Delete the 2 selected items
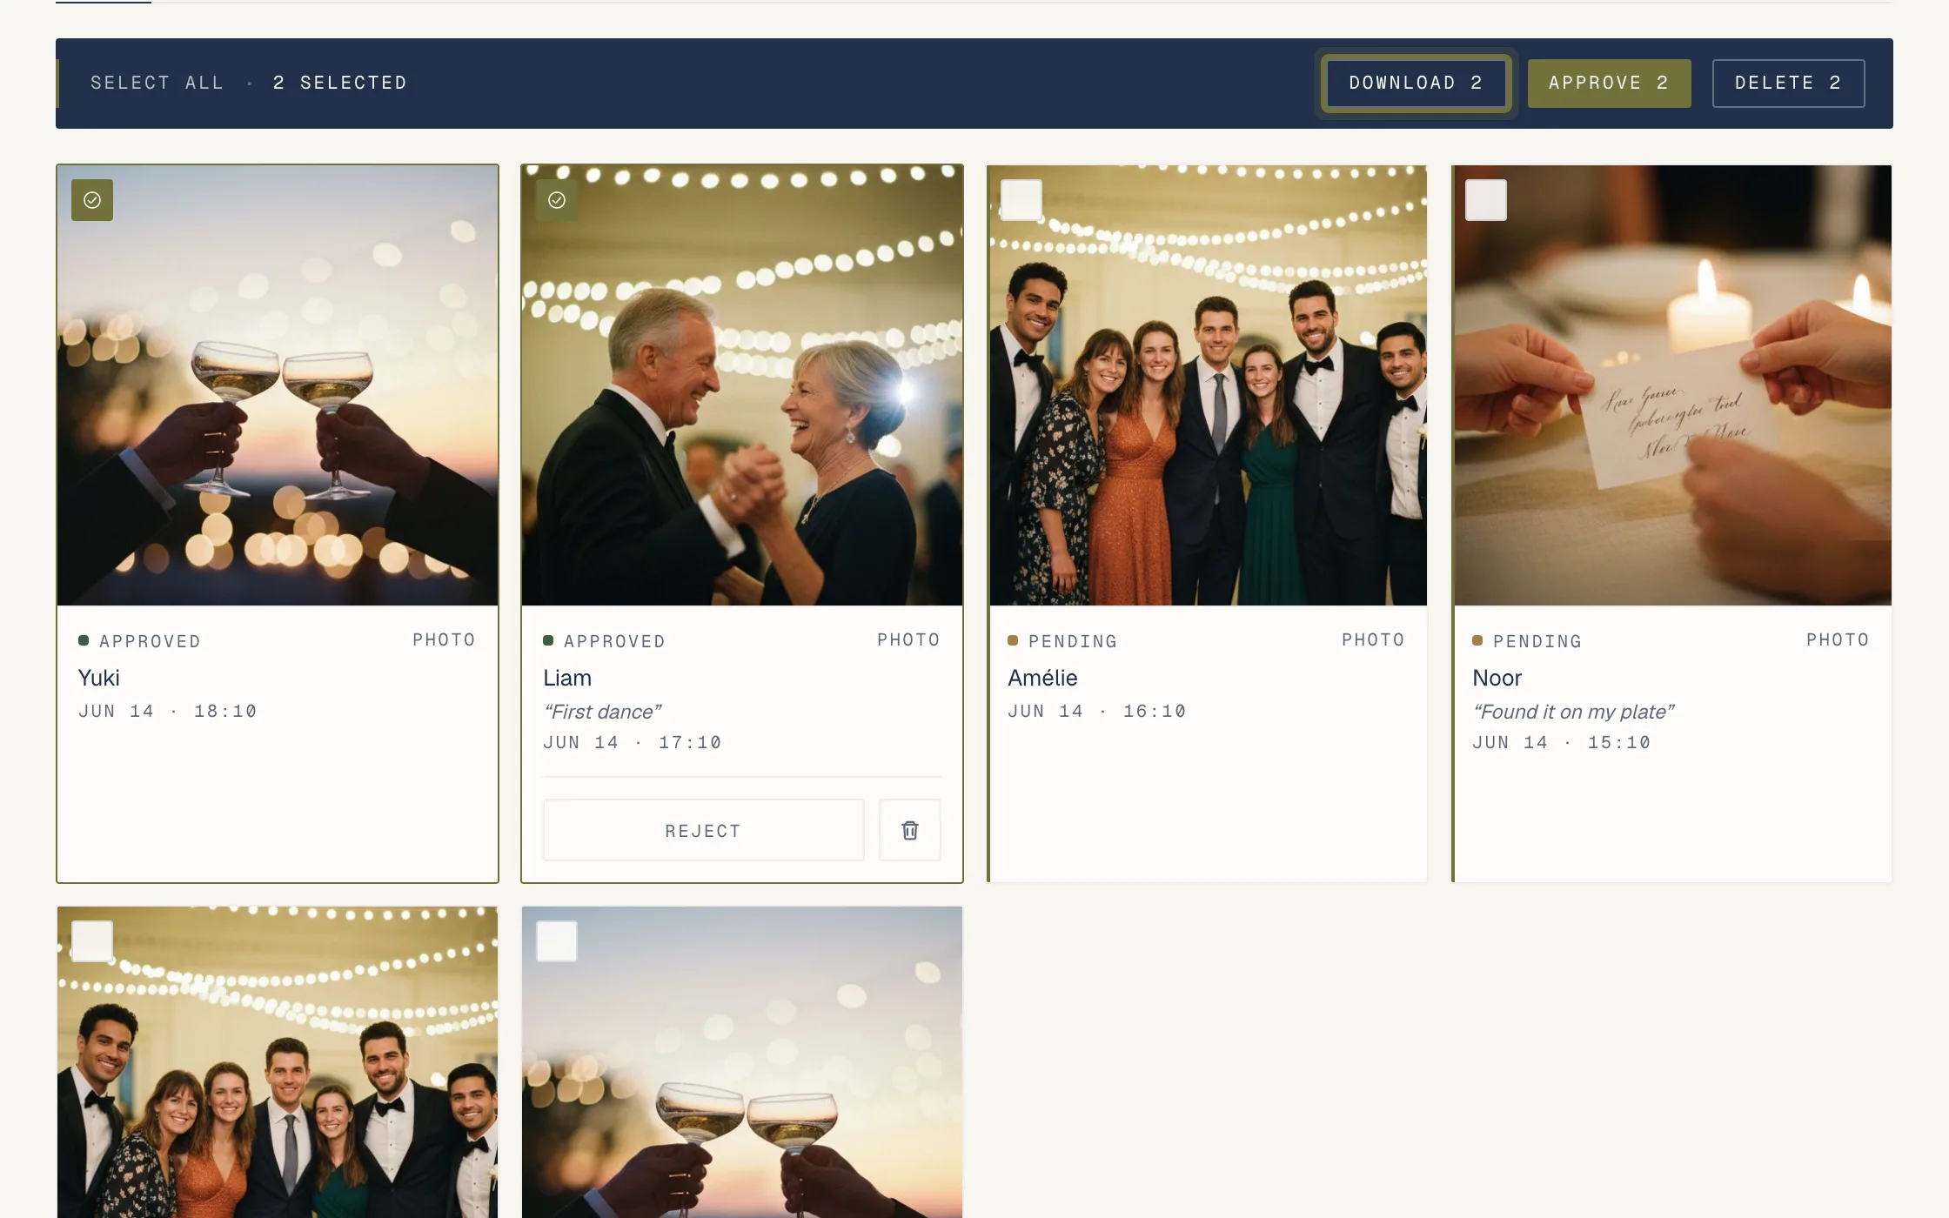The width and height of the screenshot is (1949, 1218). 1788,83
